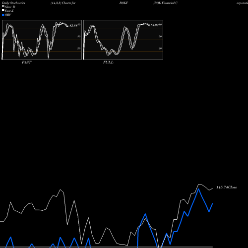The image size is (248, 248).
Task: Click the FULL stochastic chart label
Action: 108,62
